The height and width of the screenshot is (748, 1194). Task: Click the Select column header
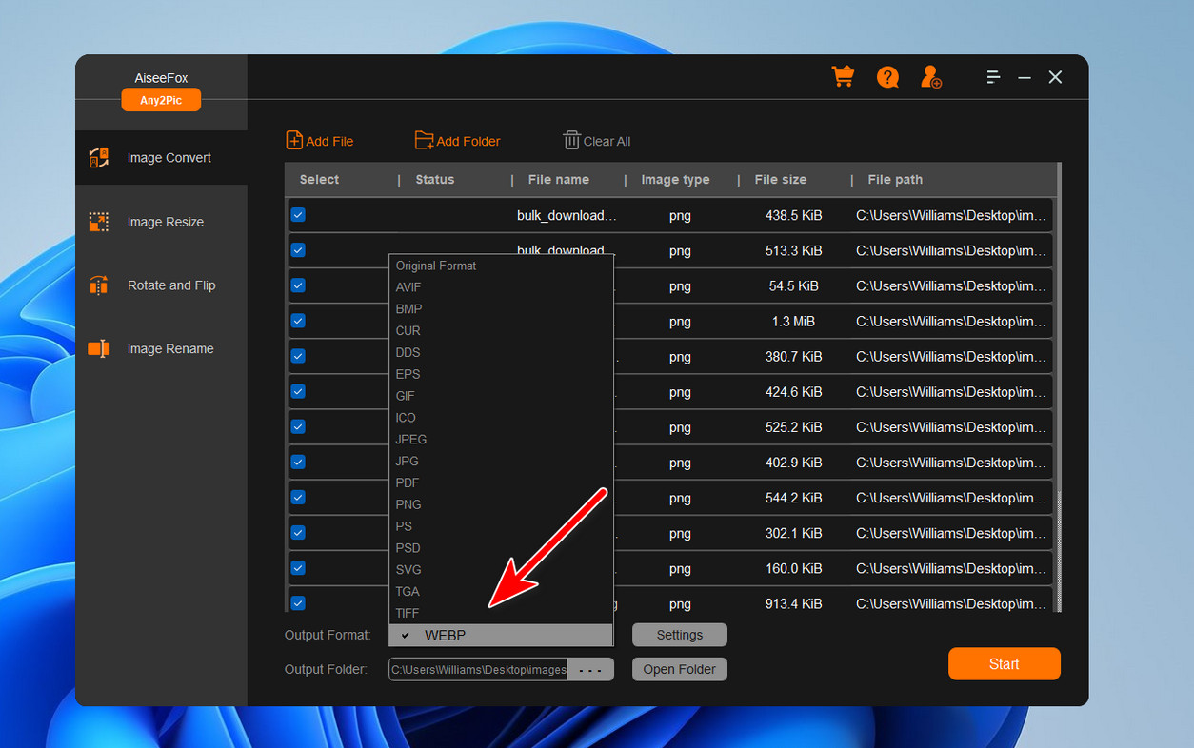319,180
